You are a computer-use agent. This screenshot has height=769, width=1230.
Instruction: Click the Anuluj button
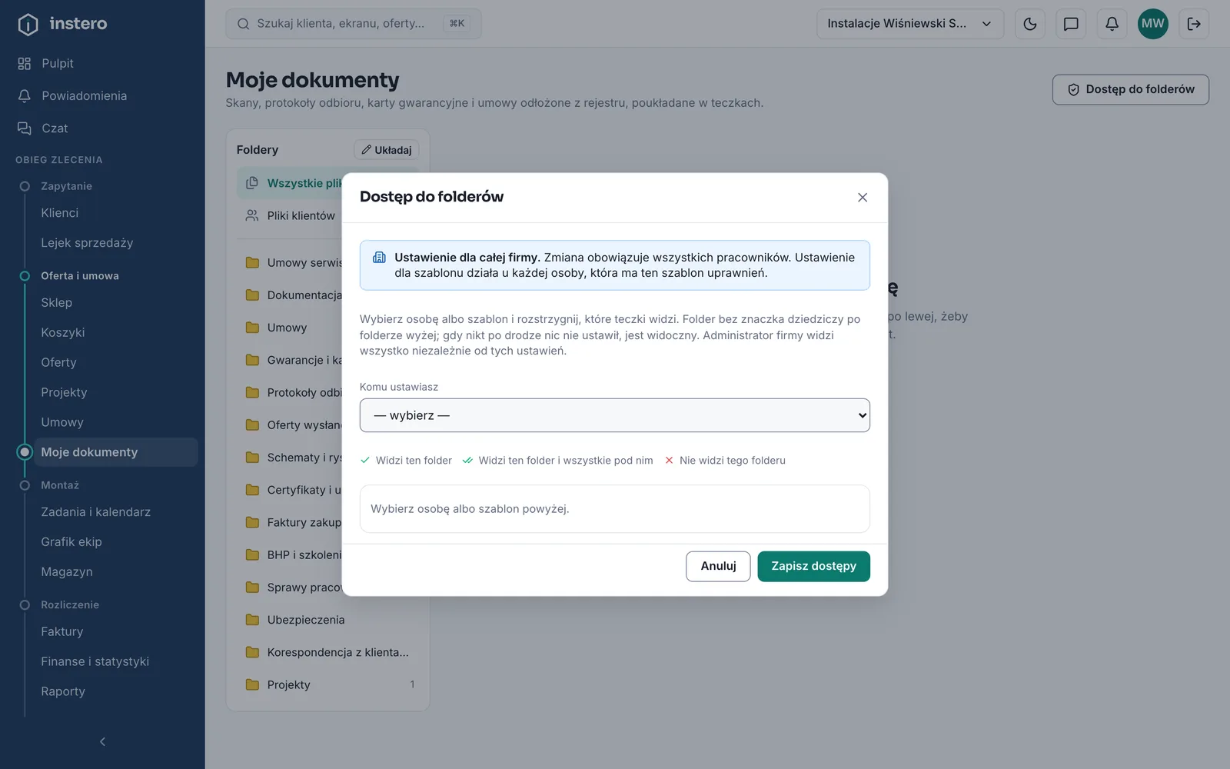(x=718, y=566)
